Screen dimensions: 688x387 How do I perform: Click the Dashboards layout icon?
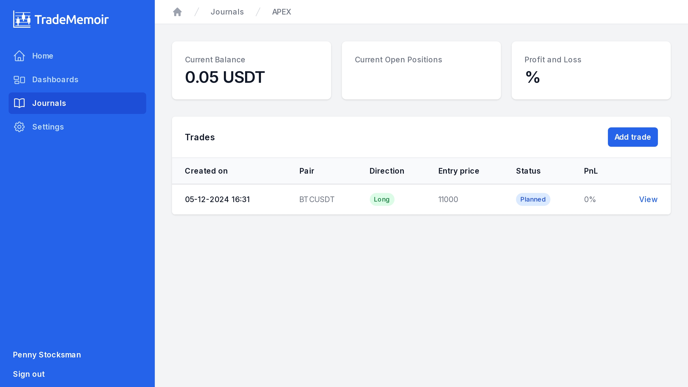(x=19, y=80)
